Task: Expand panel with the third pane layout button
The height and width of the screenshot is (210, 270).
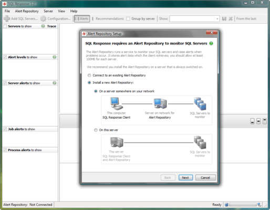Action: coord(265,121)
